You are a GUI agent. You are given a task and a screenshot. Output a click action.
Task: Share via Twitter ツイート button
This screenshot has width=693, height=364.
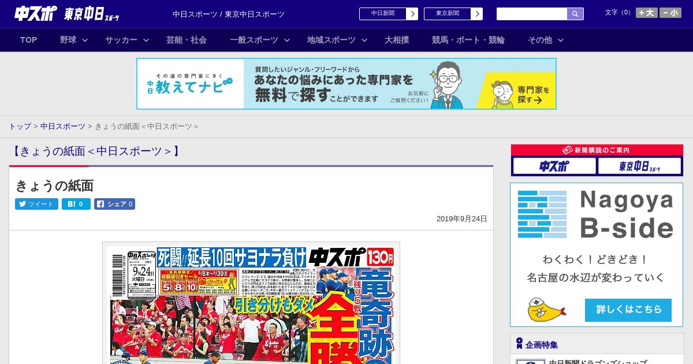tap(36, 204)
